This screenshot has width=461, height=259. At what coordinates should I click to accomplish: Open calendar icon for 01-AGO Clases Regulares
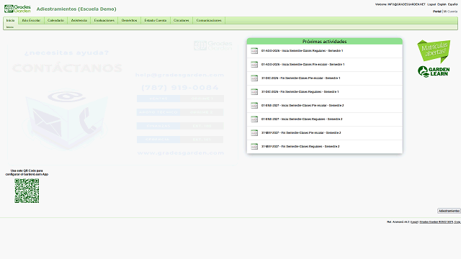(254, 51)
